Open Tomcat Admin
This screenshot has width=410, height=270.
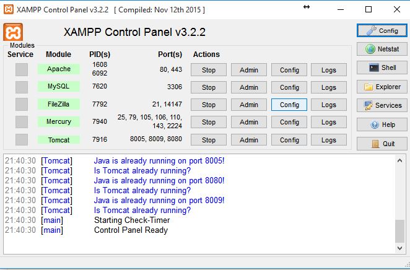point(249,140)
